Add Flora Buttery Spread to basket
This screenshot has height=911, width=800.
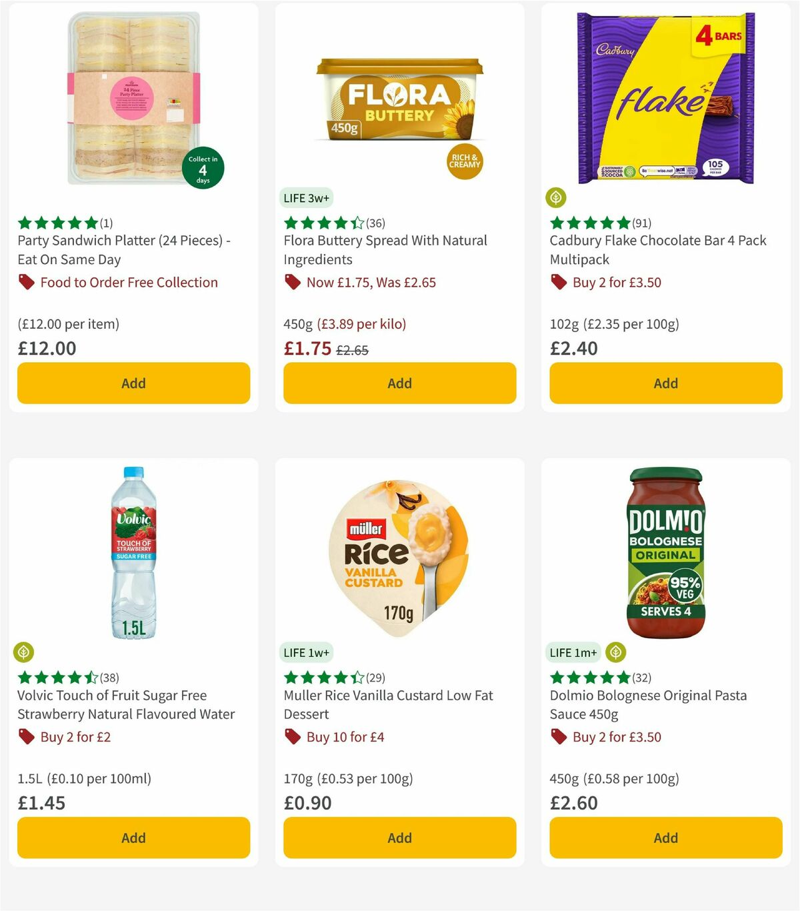point(399,383)
